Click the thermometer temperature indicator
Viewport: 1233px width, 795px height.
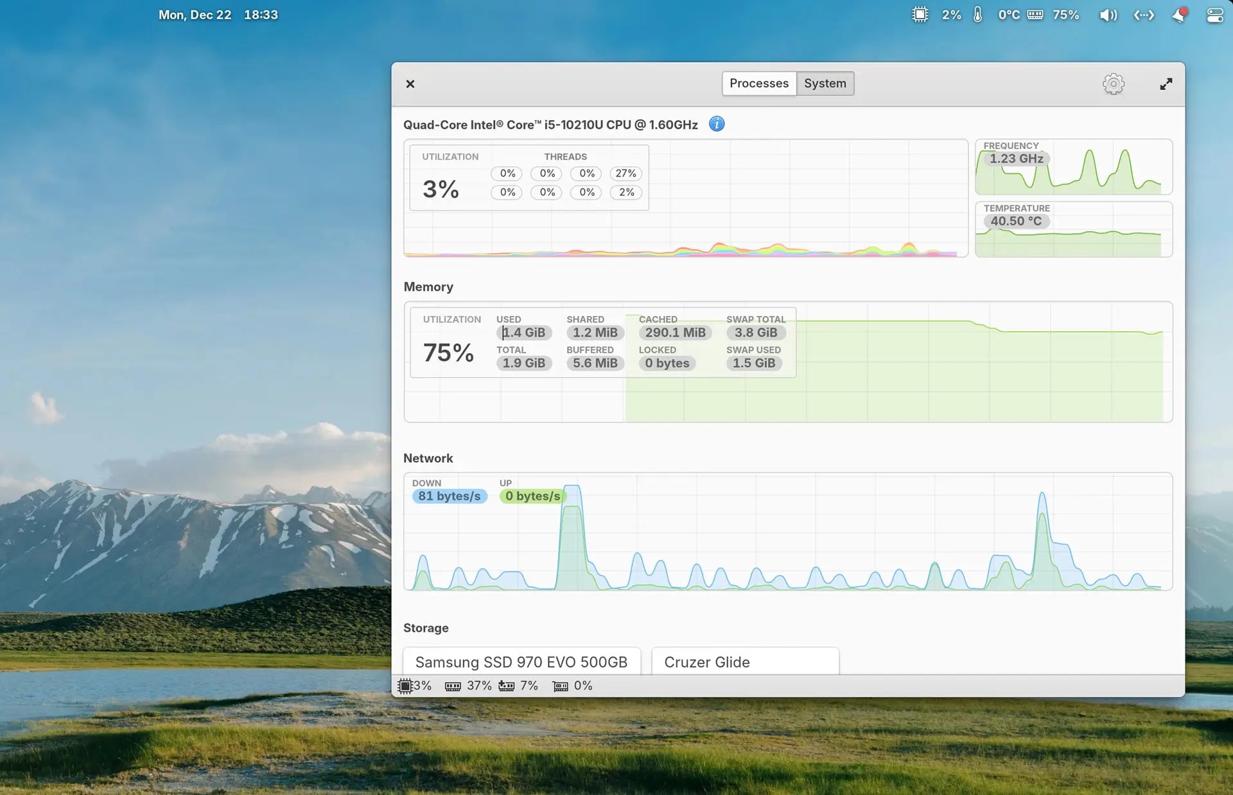(977, 15)
